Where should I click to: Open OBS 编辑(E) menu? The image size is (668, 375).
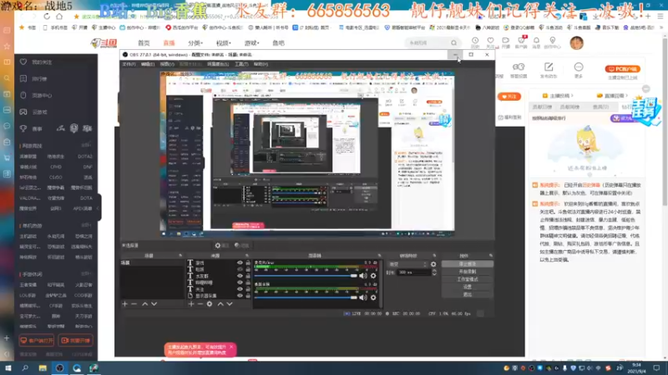(x=148, y=64)
